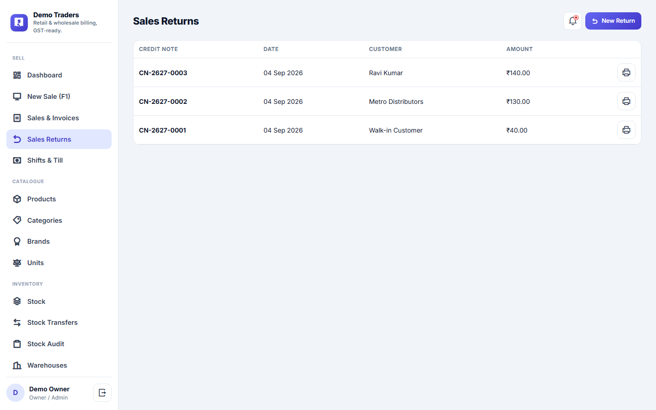656x410 pixels.
Task: Open Shifts & Till page
Action: [x=59, y=160]
